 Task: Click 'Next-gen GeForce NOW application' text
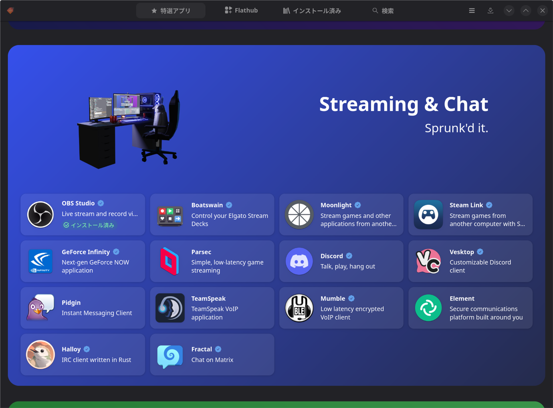coord(95,267)
